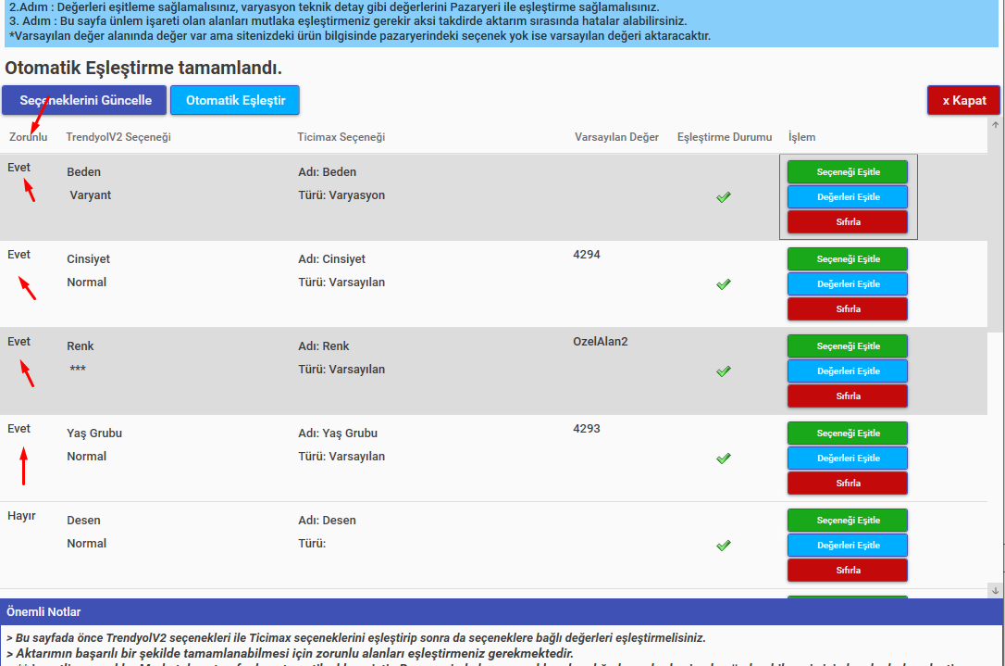Viewport: 1005px width, 666px height.
Task: Match values for Cinsiyet row
Action: (x=848, y=284)
